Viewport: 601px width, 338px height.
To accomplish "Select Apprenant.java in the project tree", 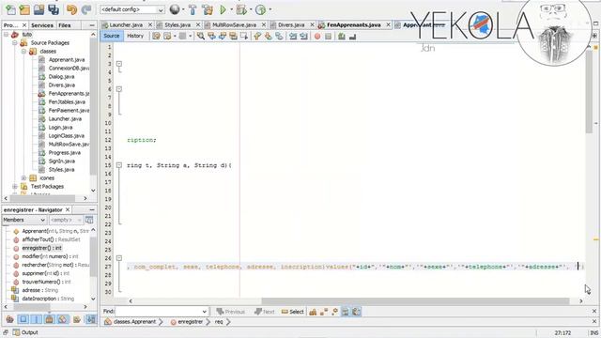I will tap(67, 60).
